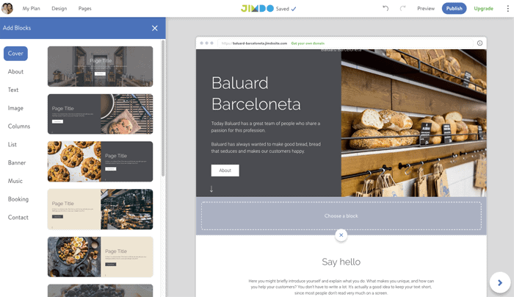Open the user profile avatar
The height and width of the screenshot is (297, 514).
7,8
